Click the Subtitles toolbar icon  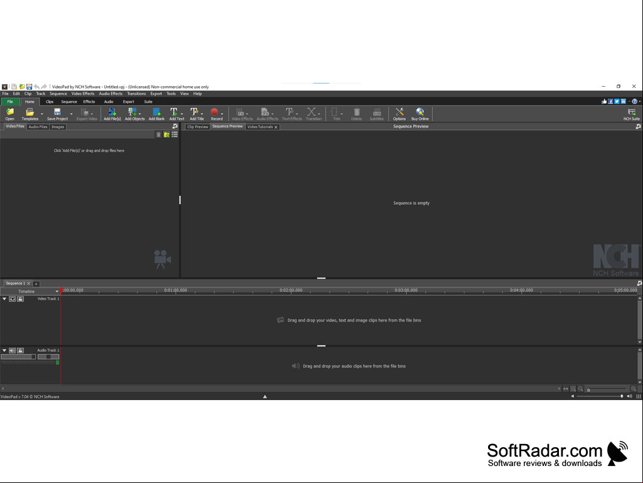(376, 114)
